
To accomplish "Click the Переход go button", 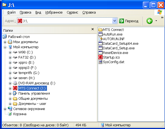I will (x=129, y=21).
